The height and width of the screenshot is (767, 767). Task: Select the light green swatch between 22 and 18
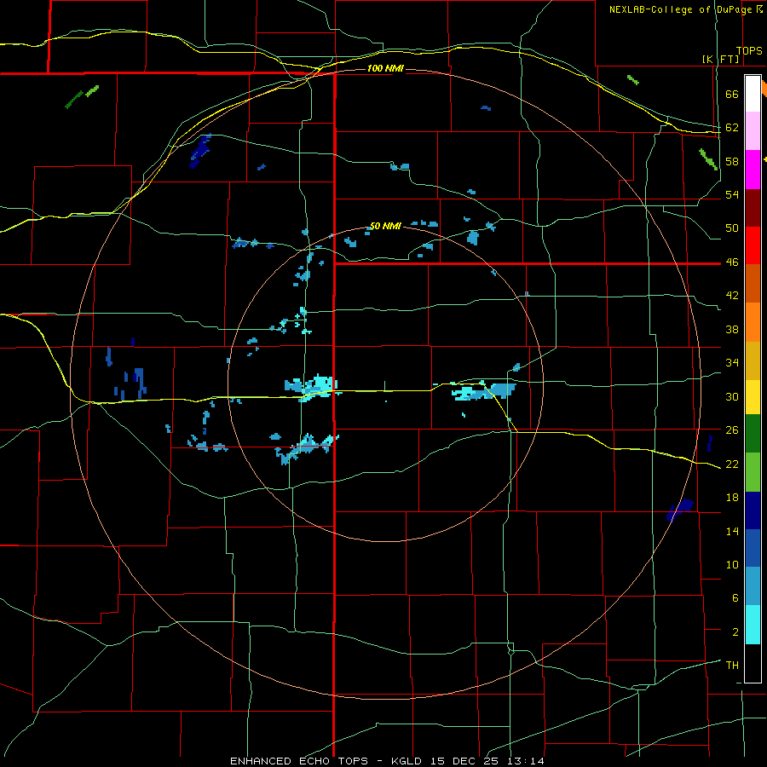753,472
